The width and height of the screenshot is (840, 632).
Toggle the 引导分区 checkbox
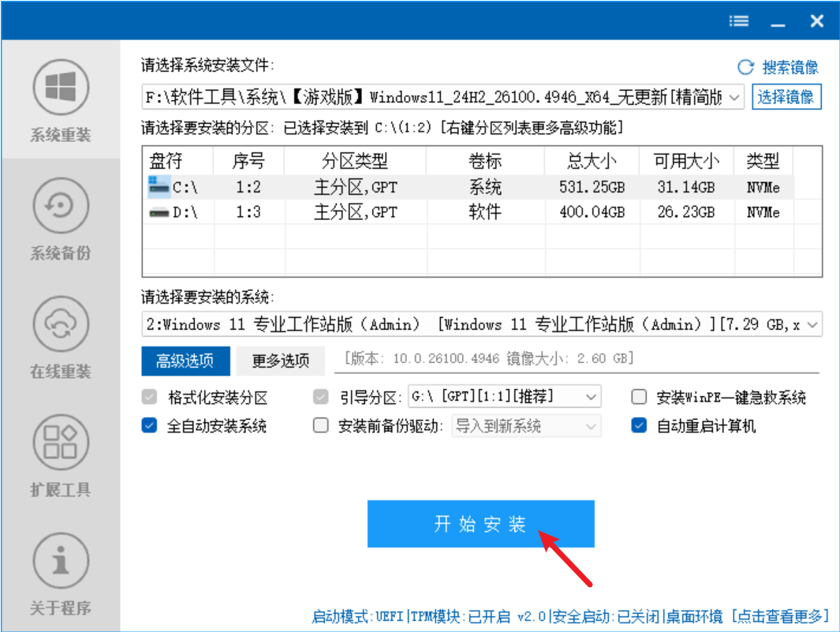(x=320, y=397)
